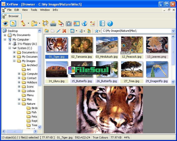Expand the My Documents tree node
This screenshot has width=177, height=141.
[5, 35]
